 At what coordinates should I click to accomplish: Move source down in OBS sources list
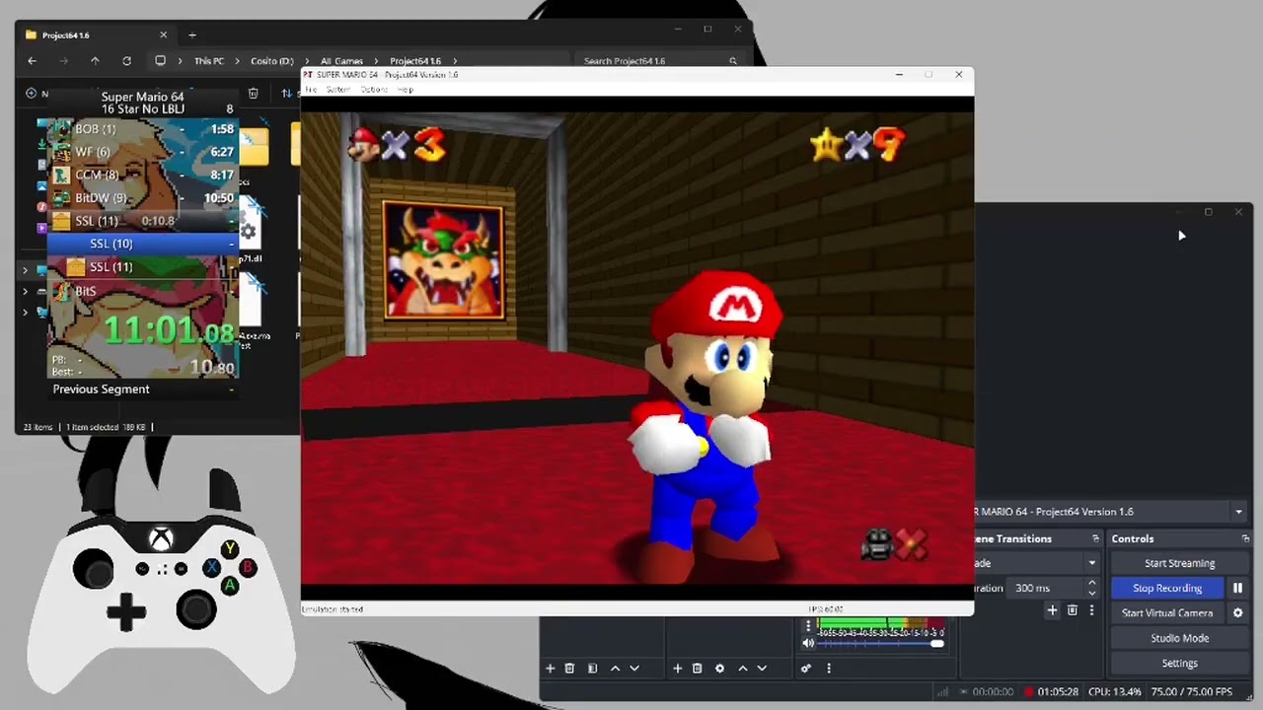click(x=762, y=668)
